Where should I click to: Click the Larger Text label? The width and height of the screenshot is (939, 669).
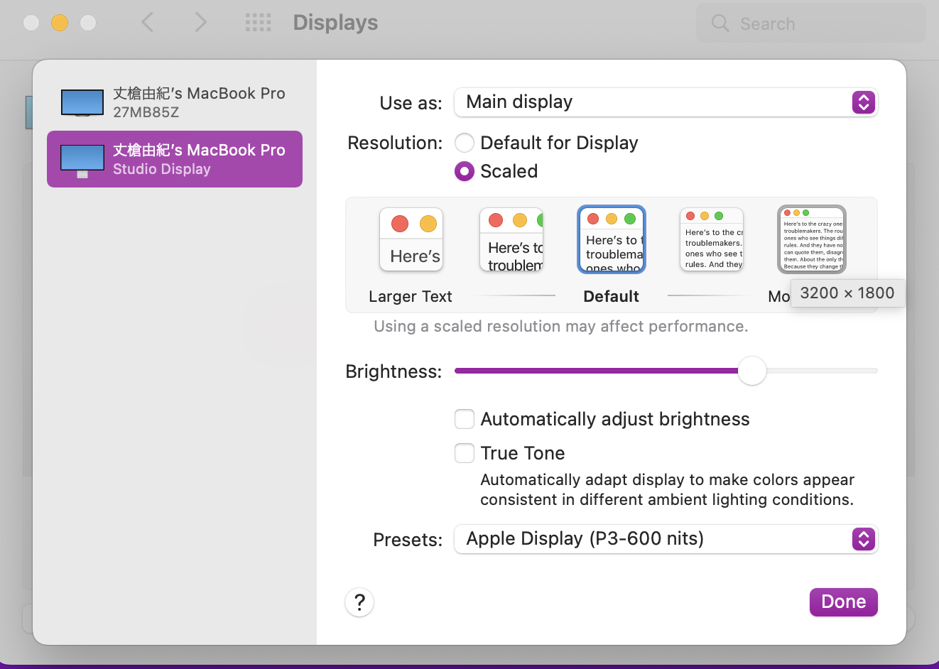411,297
